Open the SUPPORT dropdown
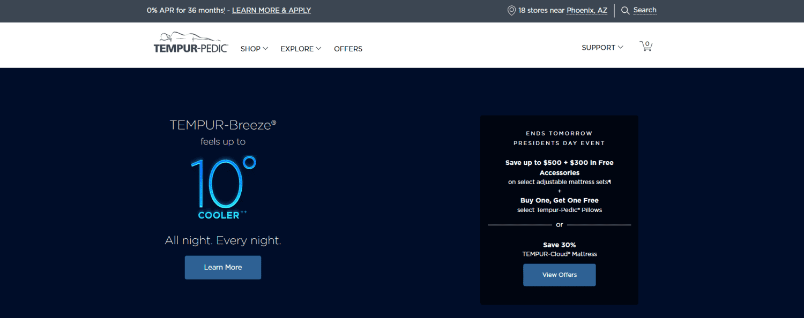The height and width of the screenshot is (318, 804). (602, 48)
